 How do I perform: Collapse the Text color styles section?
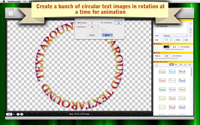click(154, 62)
